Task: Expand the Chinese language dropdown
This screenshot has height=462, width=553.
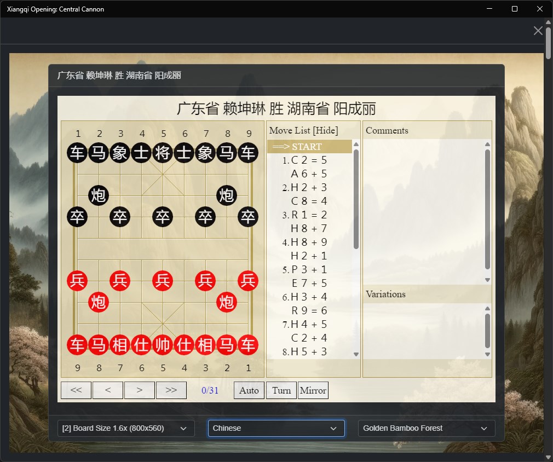Action: [x=276, y=428]
